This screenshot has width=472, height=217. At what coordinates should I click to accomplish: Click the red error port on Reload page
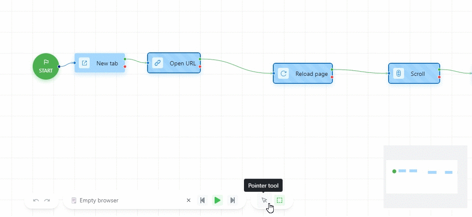[x=332, y=77]
